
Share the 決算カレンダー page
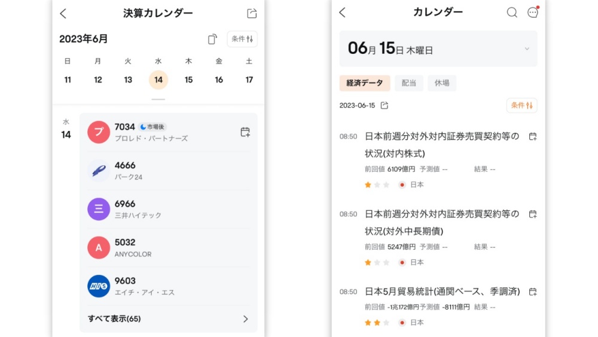252,13
